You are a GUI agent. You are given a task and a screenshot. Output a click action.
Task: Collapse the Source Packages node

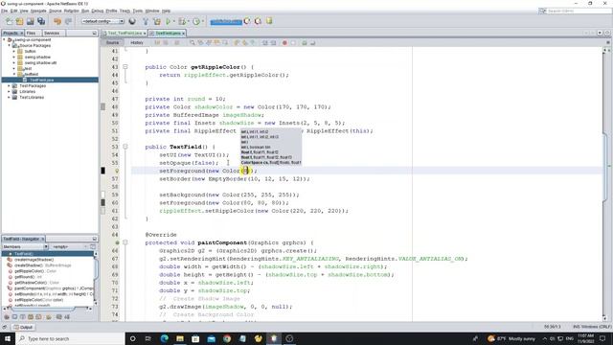coord(9,45)
